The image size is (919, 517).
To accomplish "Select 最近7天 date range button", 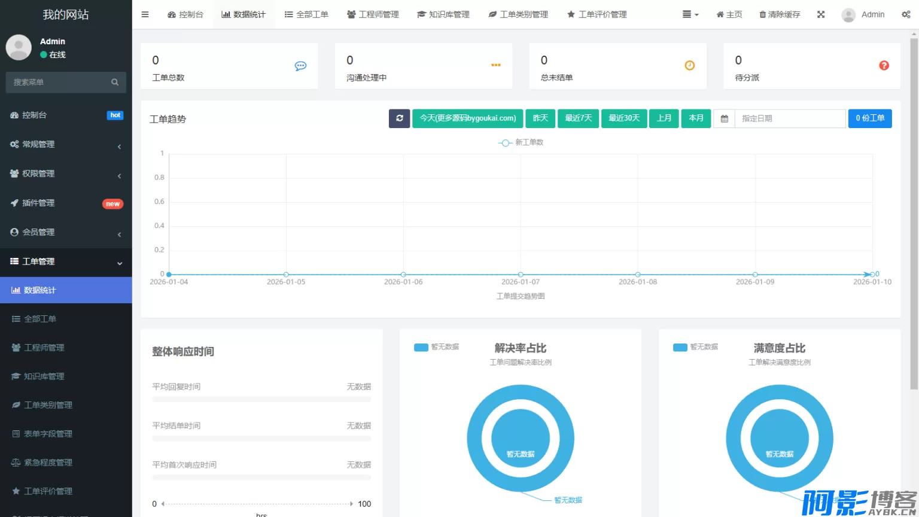I will point(578,118).
